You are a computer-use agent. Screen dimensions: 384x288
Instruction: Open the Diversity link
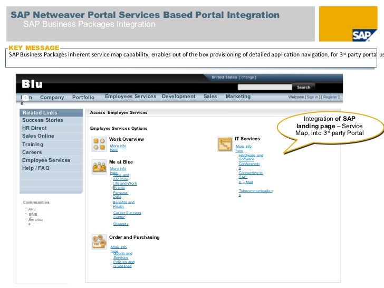pyautogui.click(x=121, y=224)
